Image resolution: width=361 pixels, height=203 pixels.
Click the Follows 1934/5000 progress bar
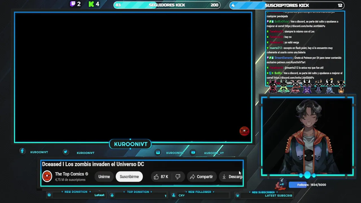pyautogui.click(x=308, y=185)
